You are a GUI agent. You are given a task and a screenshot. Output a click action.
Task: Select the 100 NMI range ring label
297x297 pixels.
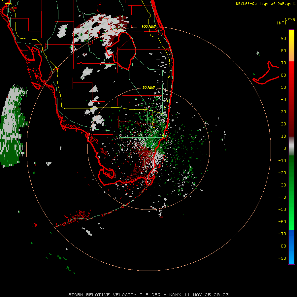(148, 26)
